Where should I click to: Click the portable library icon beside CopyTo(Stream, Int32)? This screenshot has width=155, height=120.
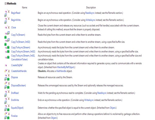[x=8, y=40]
